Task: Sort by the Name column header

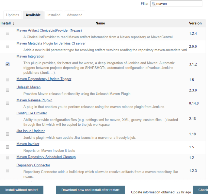Action: (x=100, y=23)
